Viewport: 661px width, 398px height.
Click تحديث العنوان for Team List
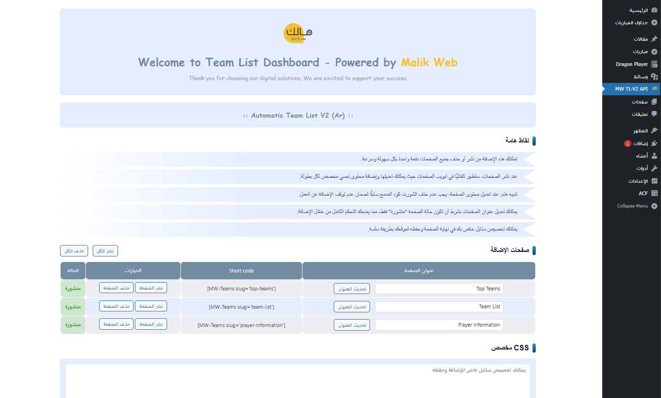point(352,307)
